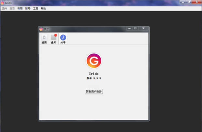This screenshot has width=202, height=132.
Task: Open the 工具 menu
Action: (x=35, y=8)
